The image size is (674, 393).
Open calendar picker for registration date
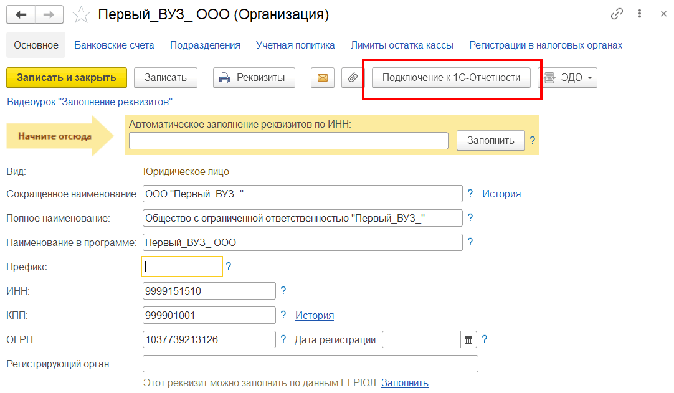pos(468,340)
